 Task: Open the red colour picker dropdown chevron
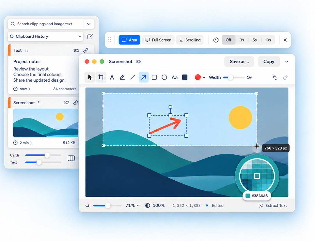point(204,78)
